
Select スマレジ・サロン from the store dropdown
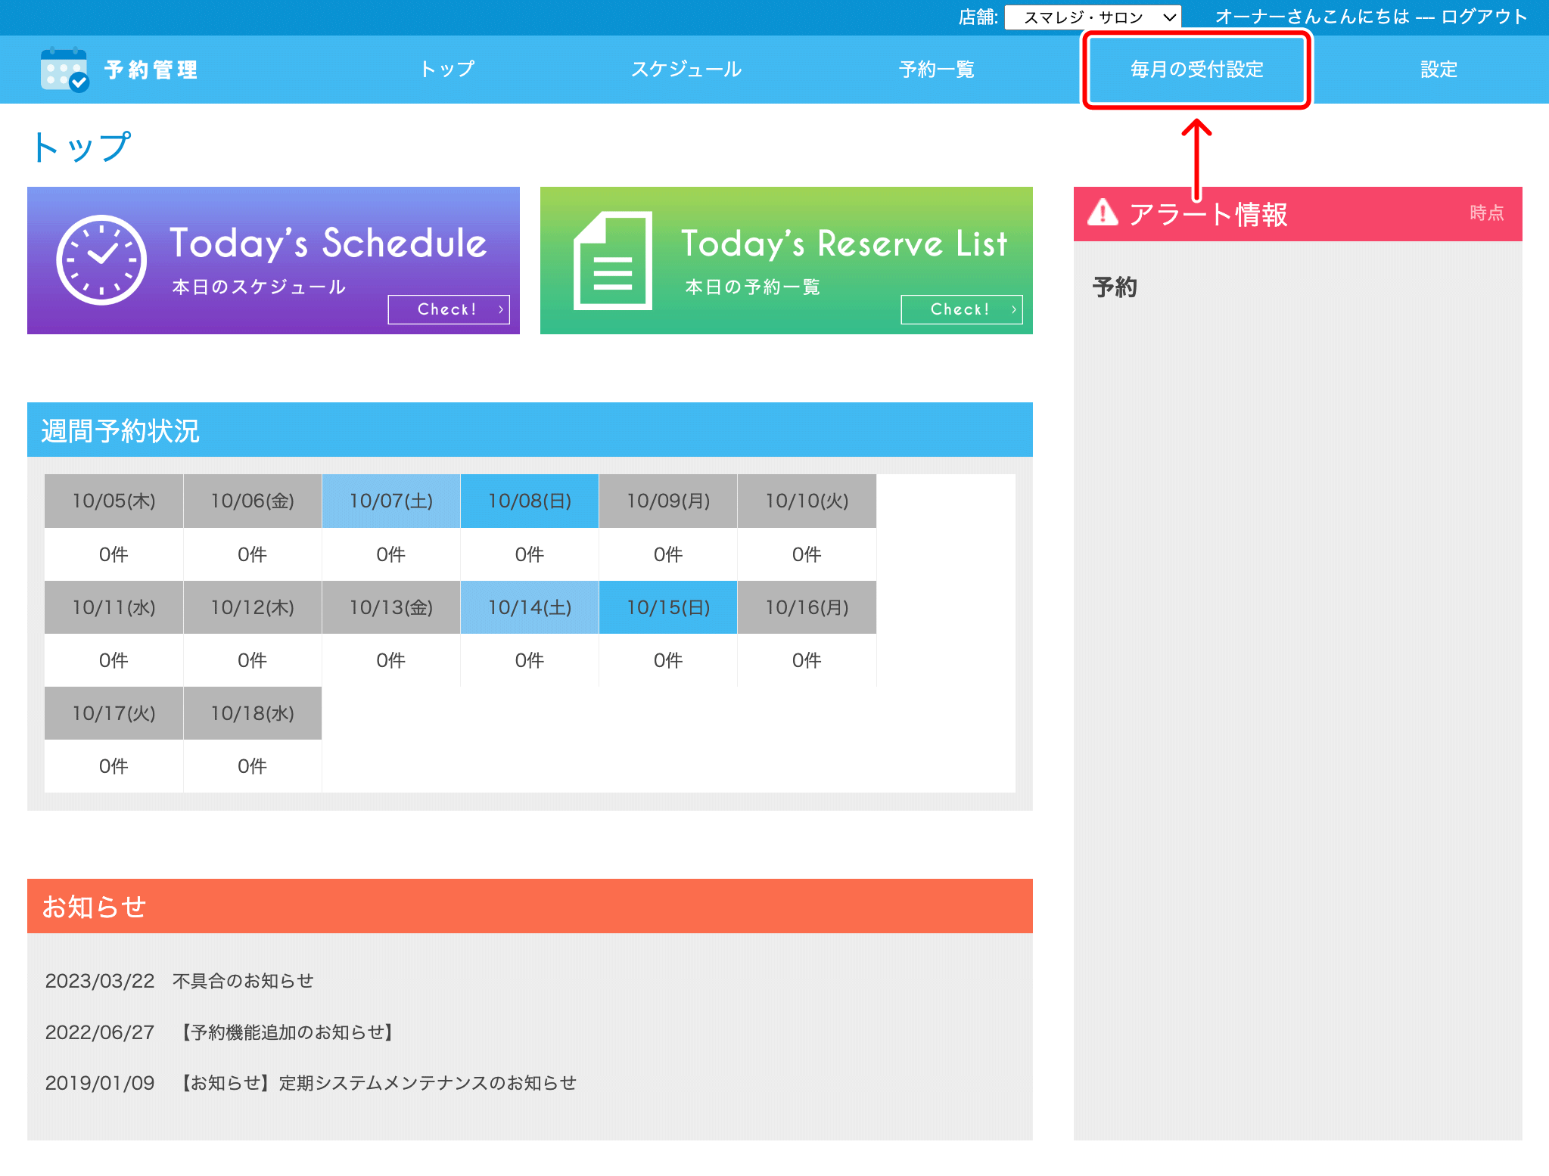[x=1082, y=16]
